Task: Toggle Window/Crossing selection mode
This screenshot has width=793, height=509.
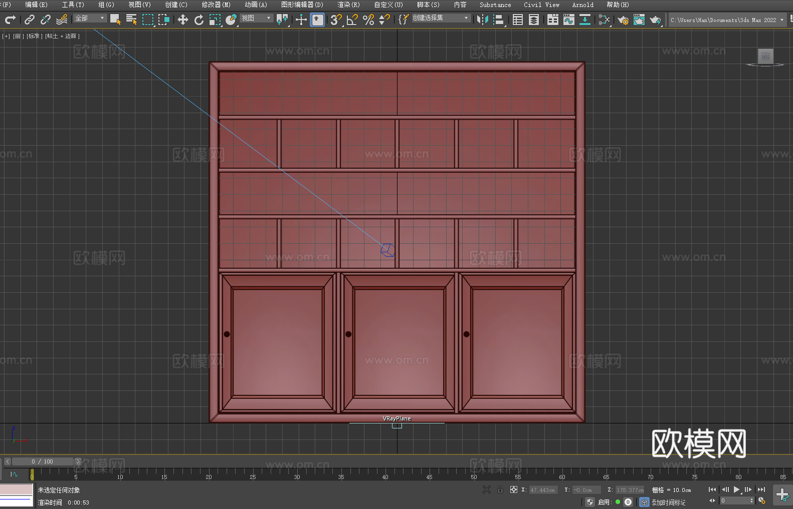Action: click(164, 20)
